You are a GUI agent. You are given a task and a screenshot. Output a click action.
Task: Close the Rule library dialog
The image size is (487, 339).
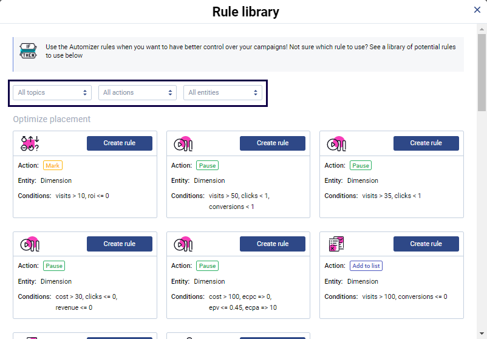[477, 10]
